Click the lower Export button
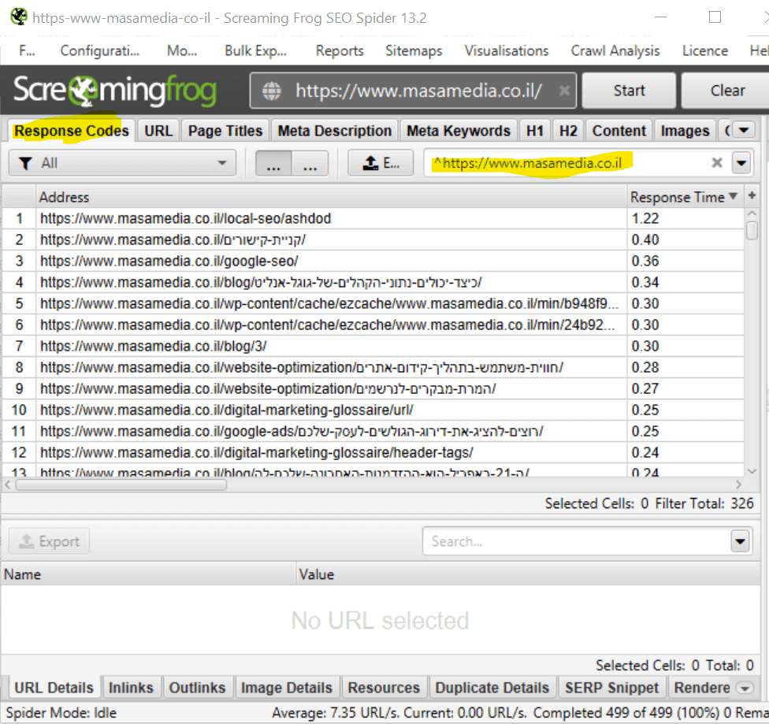 [x=49, y=541]
